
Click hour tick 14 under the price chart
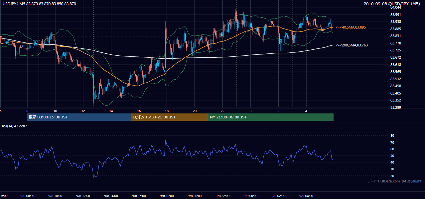(111, 111)
